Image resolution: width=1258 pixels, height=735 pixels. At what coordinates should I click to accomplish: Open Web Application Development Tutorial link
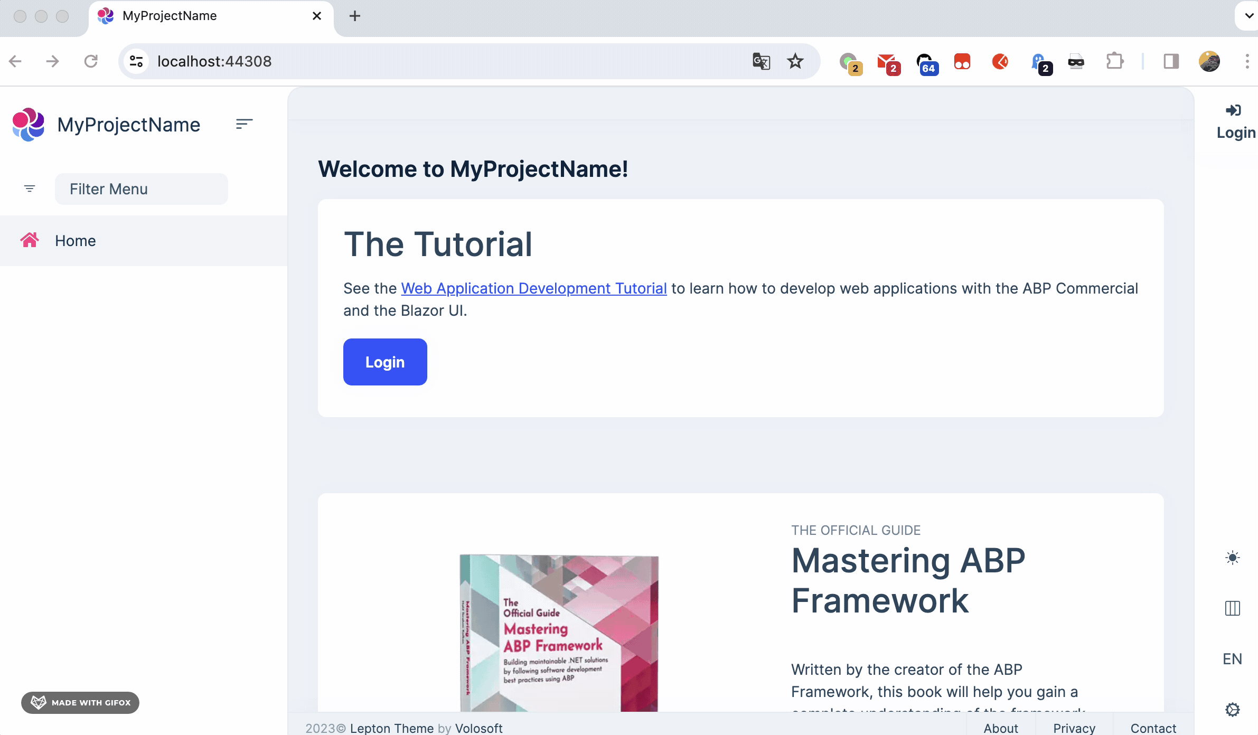click(x=533, y=288)
